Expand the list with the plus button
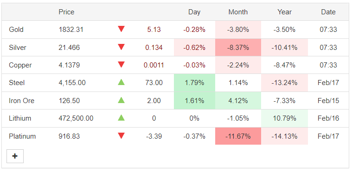Screen dimensions: 352x171 (x=15, y=156)
